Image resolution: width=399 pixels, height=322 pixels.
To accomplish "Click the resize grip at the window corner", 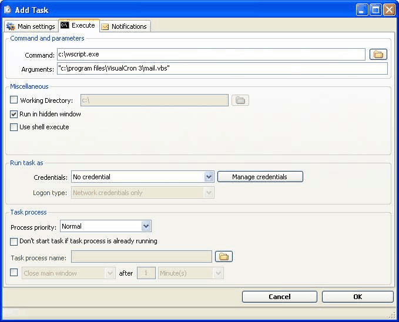I will tap(393, 316).
